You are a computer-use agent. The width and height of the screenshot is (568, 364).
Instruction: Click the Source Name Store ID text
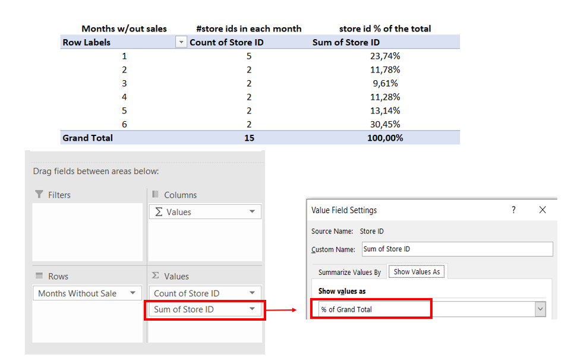coord(372,231)
